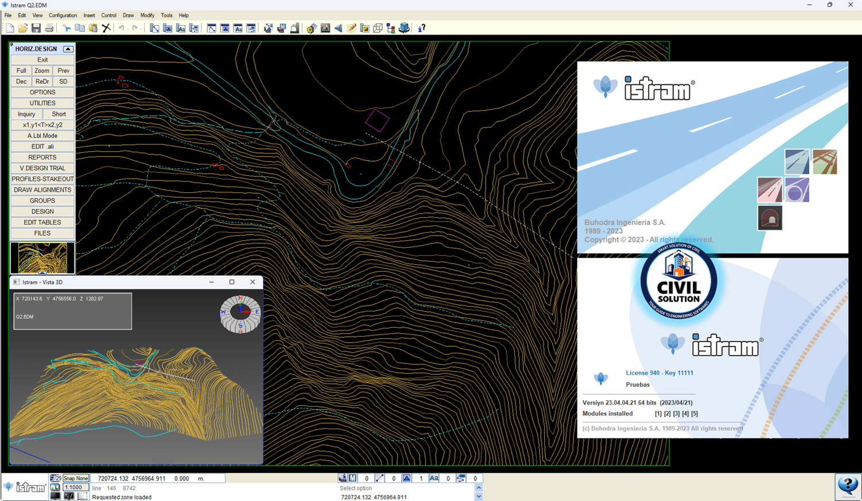This screenshot has height=501, width=862.
Task: Maximize the Istram - Vista 3D window
Action: [x=232, y=282]
